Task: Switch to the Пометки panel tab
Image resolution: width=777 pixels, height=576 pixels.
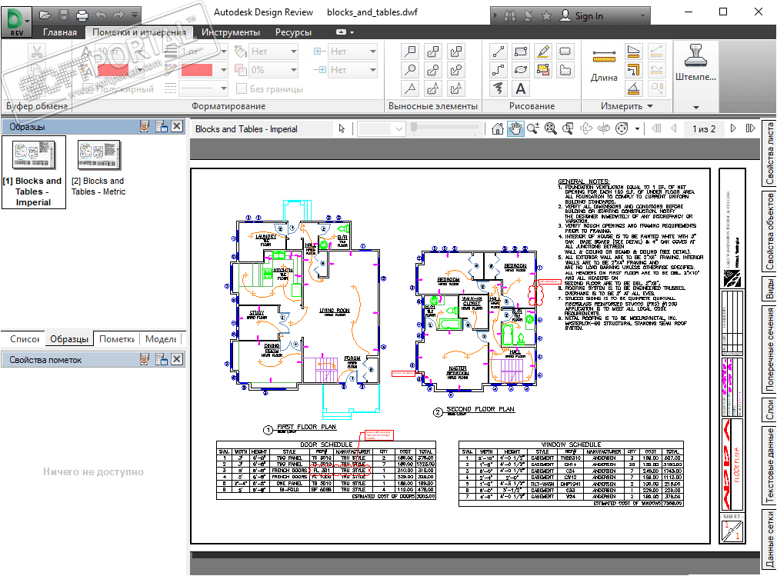Action: point(117,339)
